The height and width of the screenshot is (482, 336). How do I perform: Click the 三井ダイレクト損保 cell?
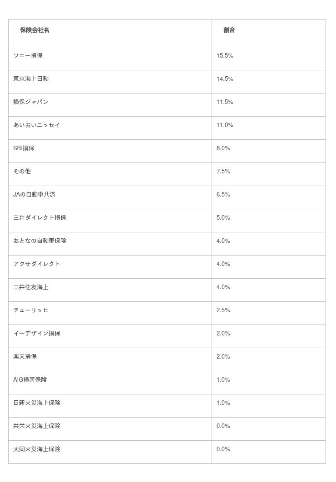(x=40, y=218)
